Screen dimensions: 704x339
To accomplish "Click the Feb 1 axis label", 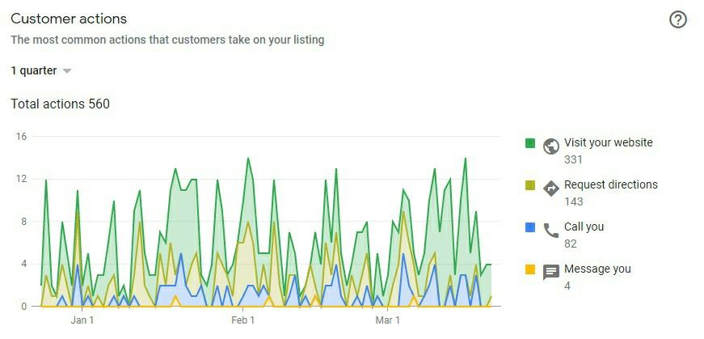I will [243, 321].
